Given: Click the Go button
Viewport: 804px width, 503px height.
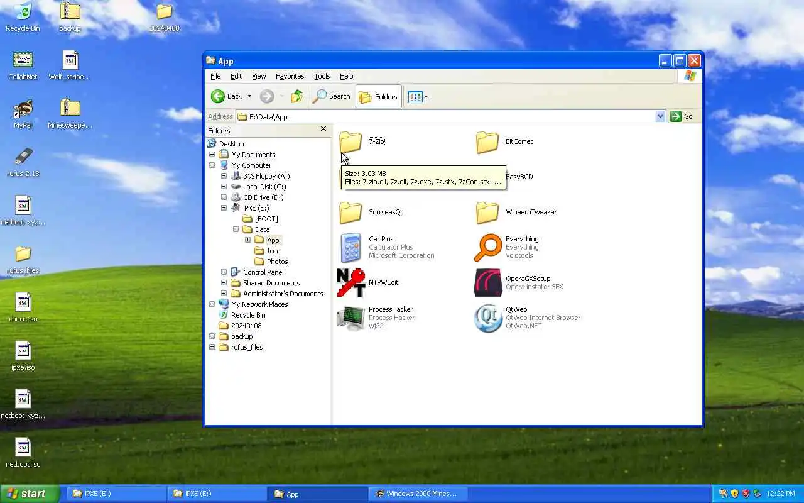Looking at the screenshot, I should [x=682, y=116].
